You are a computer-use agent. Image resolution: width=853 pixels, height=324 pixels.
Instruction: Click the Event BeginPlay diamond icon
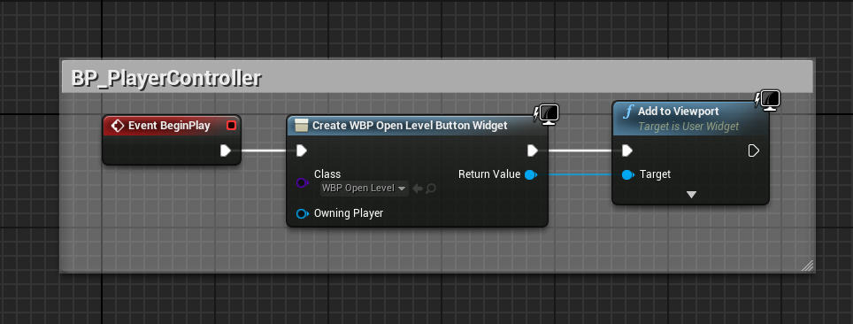click(117, 126)
